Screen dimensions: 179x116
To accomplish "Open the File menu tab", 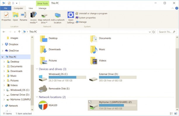I will [5, 8].
